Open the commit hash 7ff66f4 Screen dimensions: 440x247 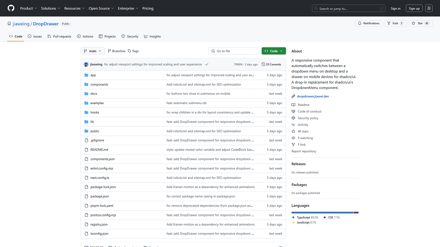pos(239,64)
